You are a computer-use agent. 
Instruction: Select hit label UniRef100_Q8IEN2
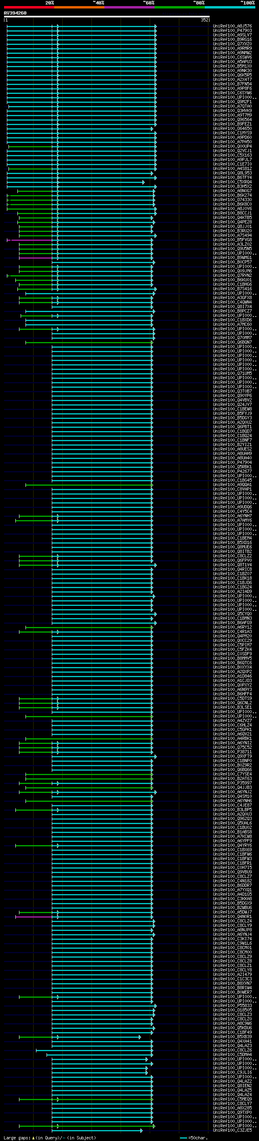pyautogui.click(x=232, y=1086)
